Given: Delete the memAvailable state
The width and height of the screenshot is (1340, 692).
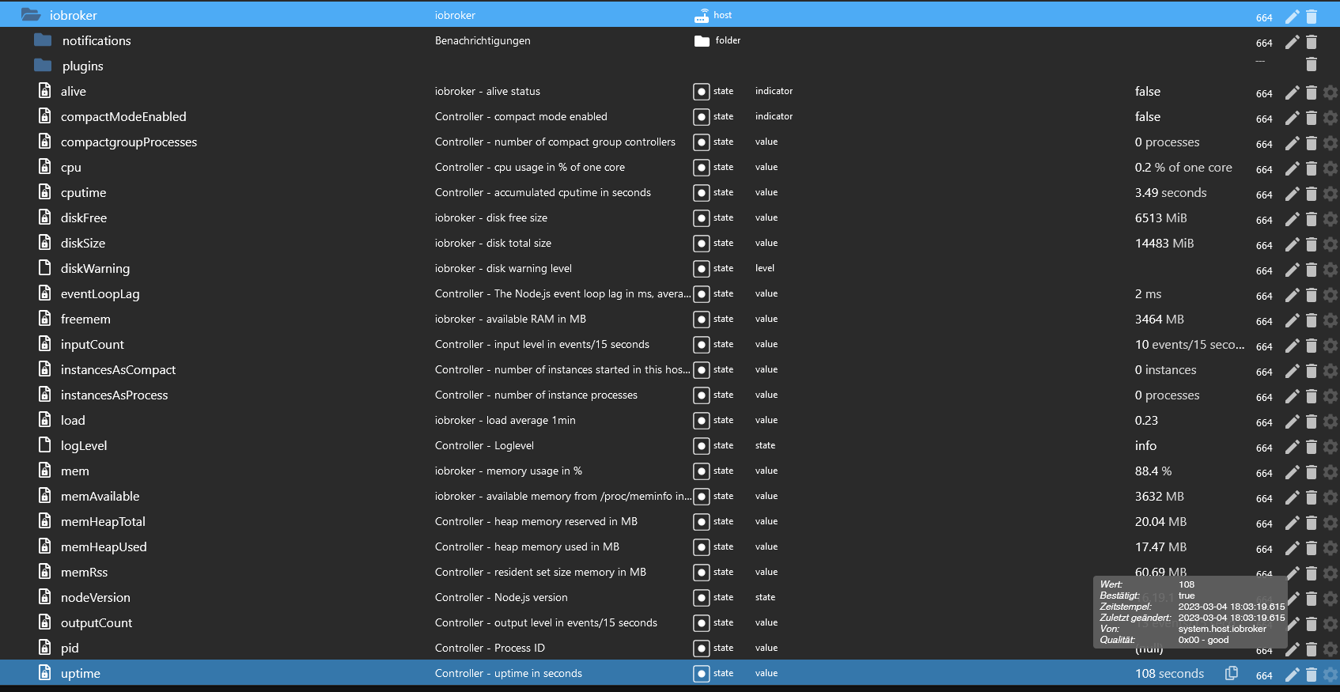Looking at the screenshot, I should (1312, 497).
